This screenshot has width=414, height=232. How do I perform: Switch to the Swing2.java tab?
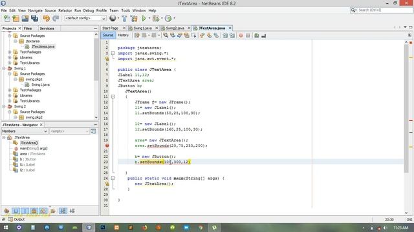175,28
